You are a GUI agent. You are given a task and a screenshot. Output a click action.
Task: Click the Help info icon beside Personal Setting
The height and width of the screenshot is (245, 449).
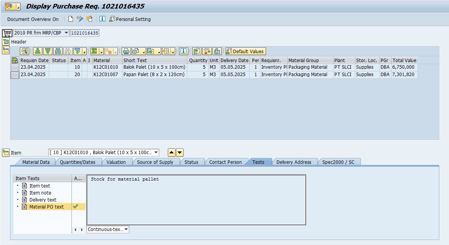102,19
